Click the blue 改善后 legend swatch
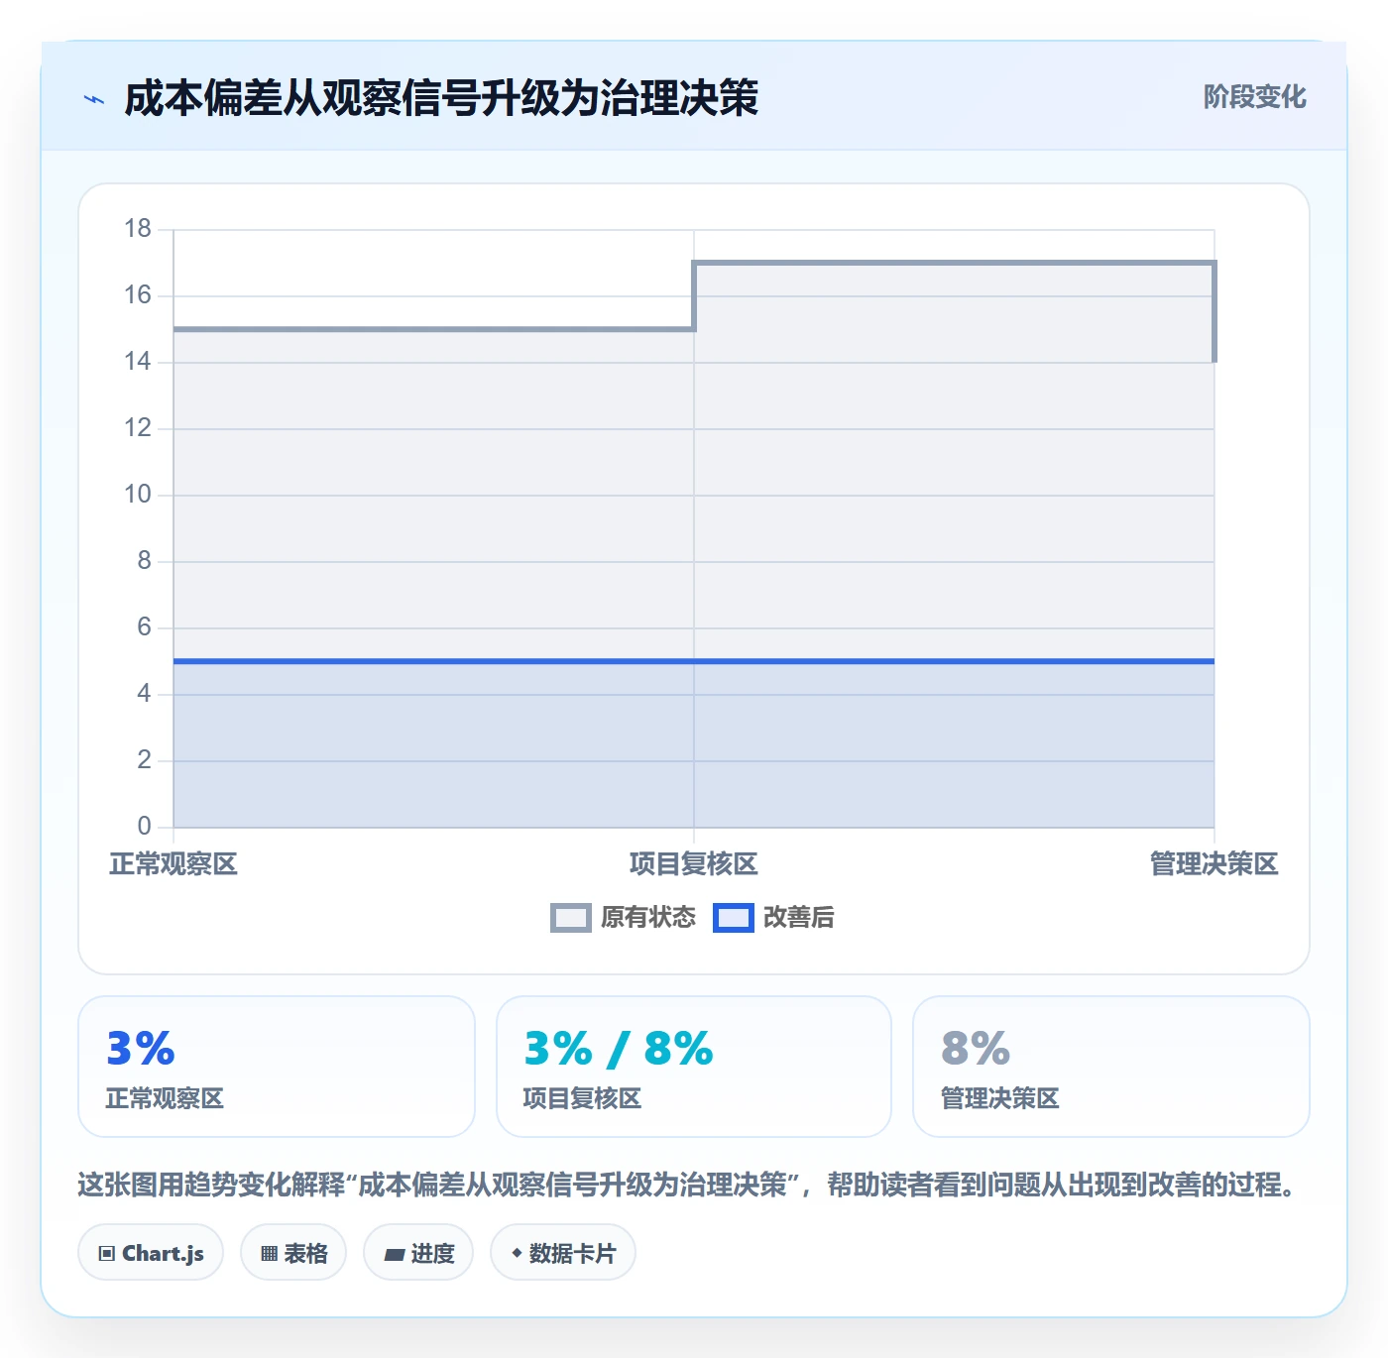 (734, 918)
